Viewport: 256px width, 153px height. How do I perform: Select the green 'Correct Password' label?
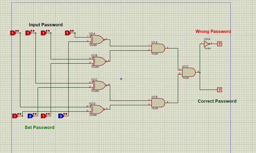(217, 101)
